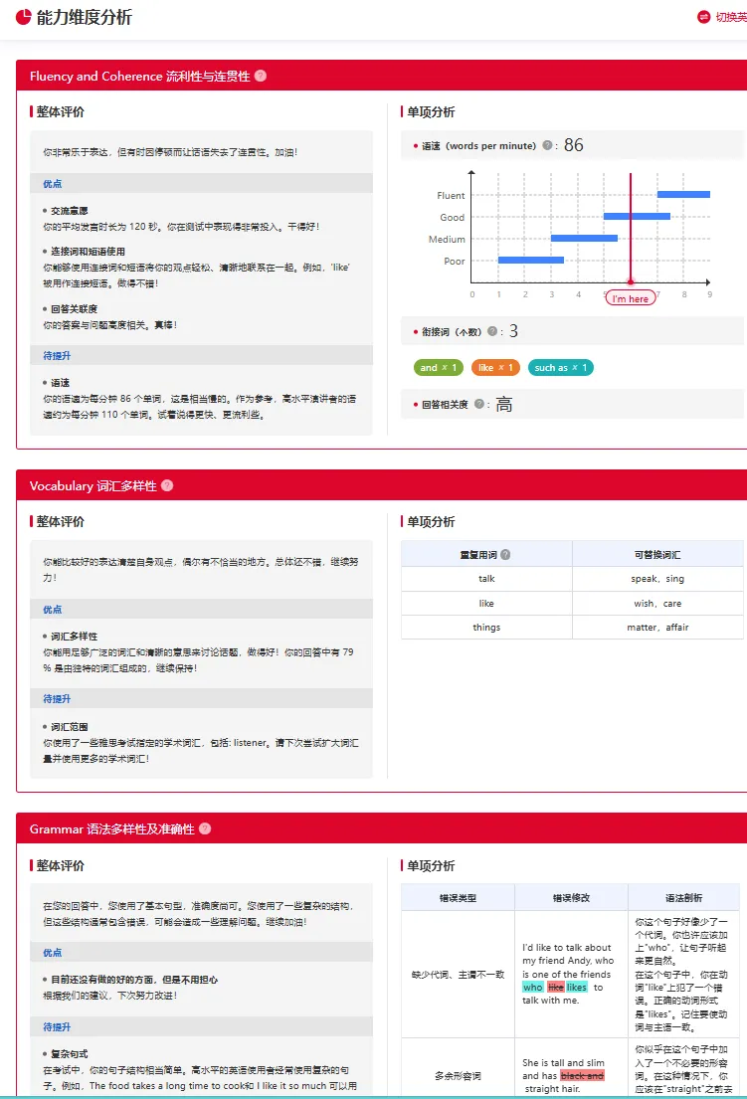The width and height of the screenshot is (747, 1099).
Task: Click 单项分析 heading in the Vocabulary section
Action: point(431,521)
